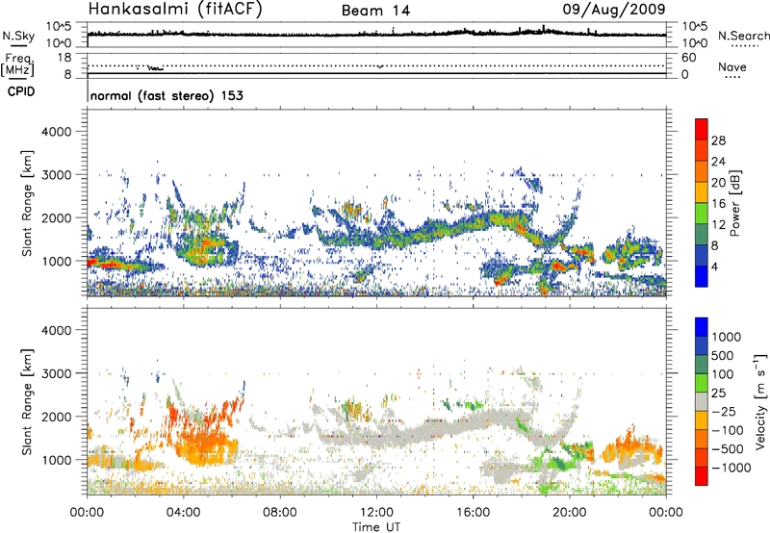Pick the light green 25–100 m/s velocity swatch
Viewport: 770px width, 533px height.
(702, 383)
